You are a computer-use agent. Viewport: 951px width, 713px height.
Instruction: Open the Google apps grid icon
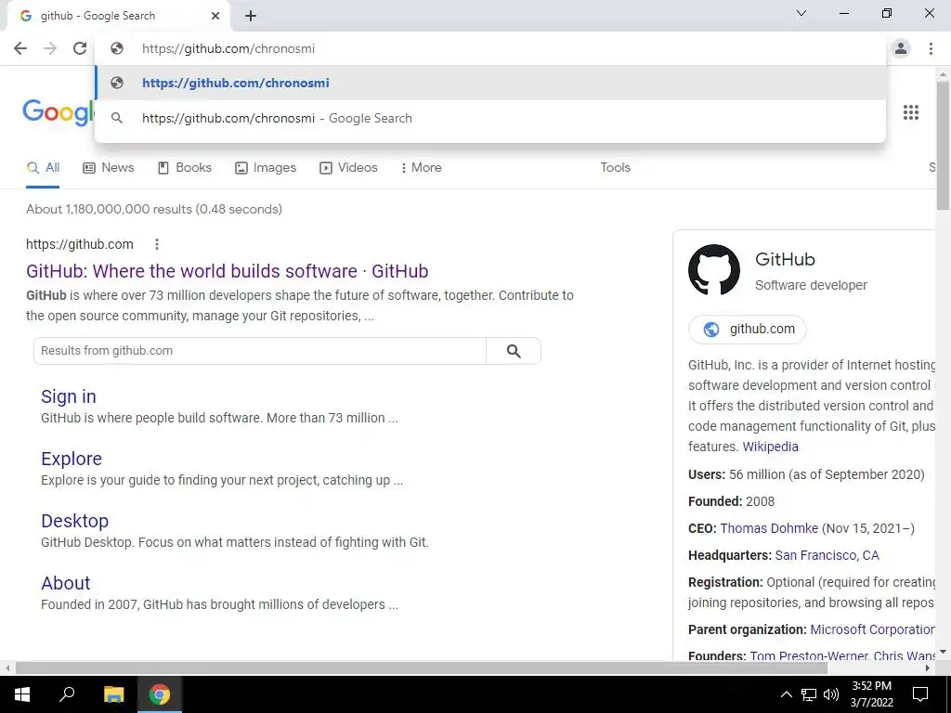[911, 112]
